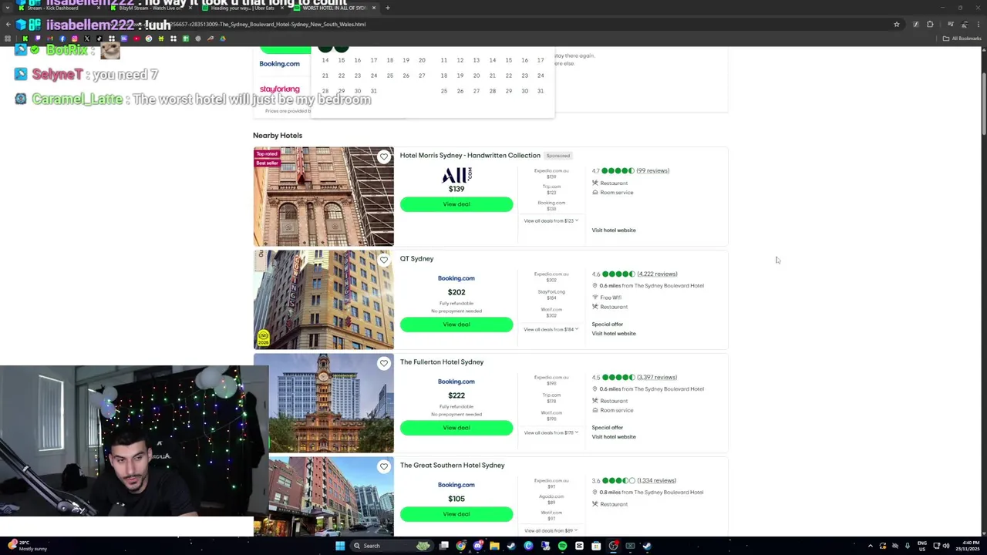Open a new browser tab with plus
Viewport: 987px width, 555px height.
point(388,8)
